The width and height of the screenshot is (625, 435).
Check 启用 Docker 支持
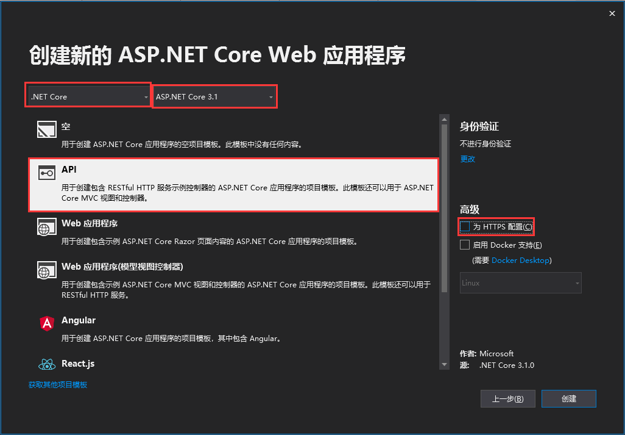464,244
